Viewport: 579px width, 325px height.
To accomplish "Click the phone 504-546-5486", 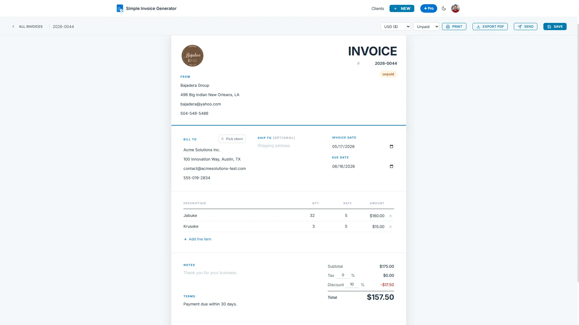I will coord(194,114).
